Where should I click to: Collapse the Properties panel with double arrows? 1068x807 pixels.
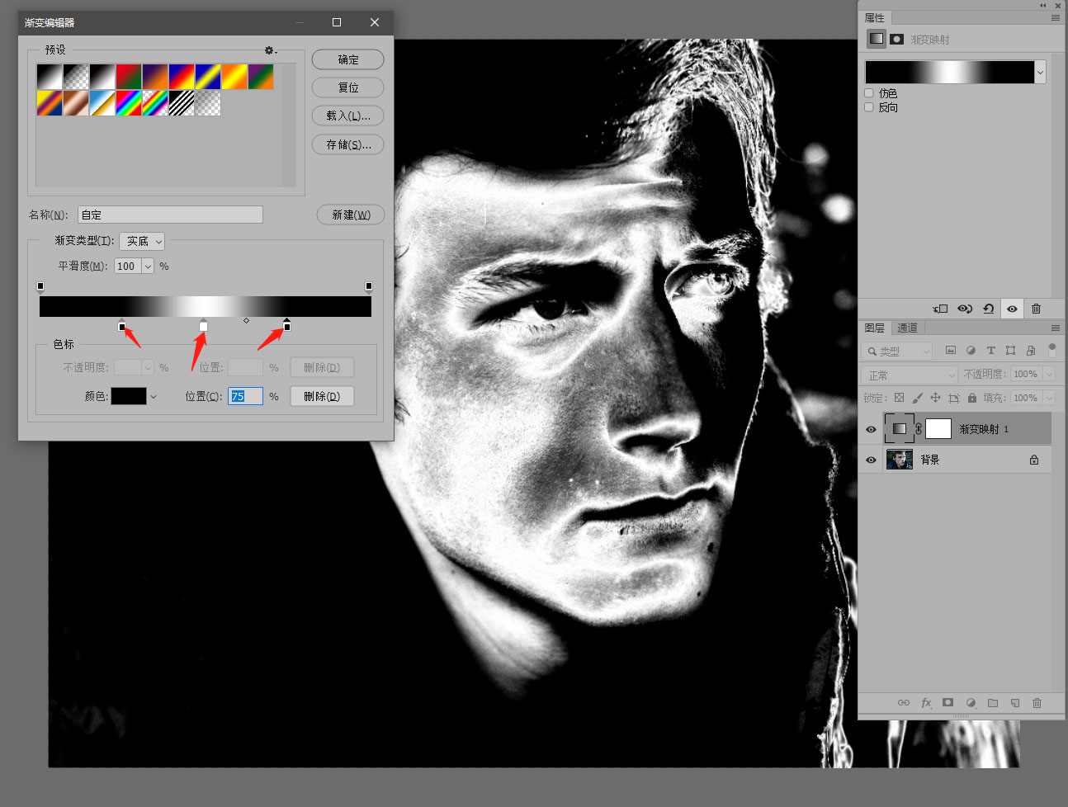[x=1043, y=5]
